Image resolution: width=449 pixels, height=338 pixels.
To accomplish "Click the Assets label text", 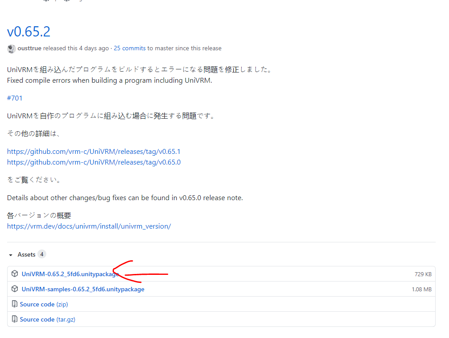I will click(x=26, y=254).
